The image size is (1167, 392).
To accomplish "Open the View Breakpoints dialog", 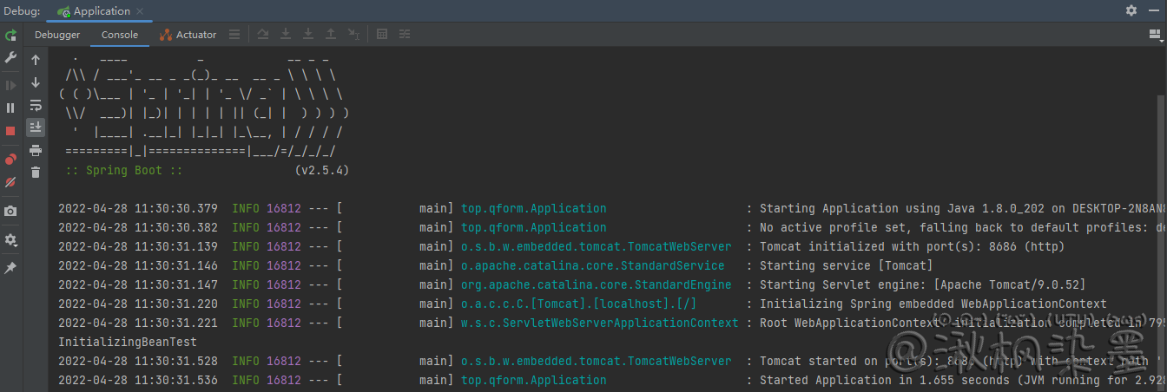I will 10,159.
